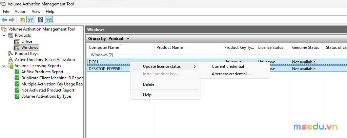Click the Windows product icon in tree
The height and width of the screenshot is (138, 347).
pyautogui.click(x=17, y=47)
